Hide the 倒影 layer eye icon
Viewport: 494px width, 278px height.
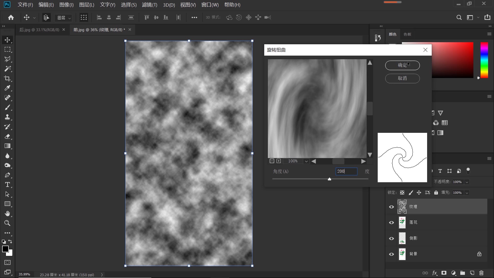[391, 238]
